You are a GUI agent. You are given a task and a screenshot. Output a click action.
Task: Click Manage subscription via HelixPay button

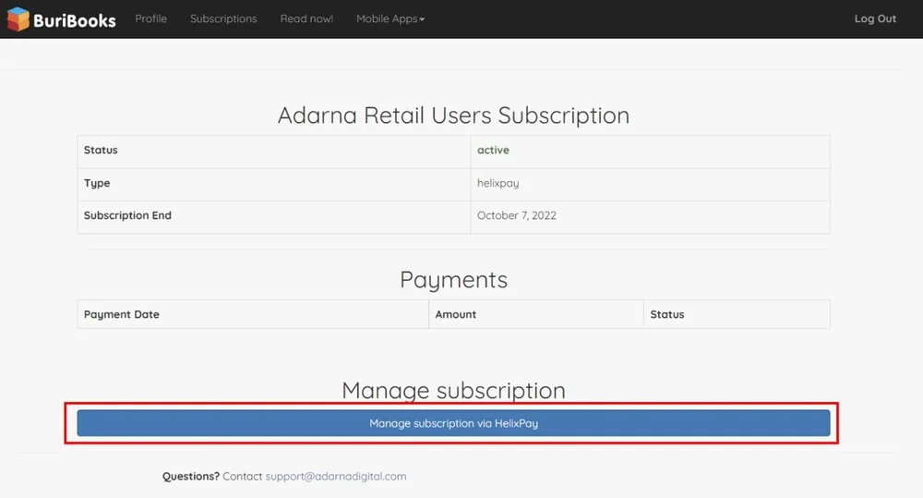[x=453, y=423]
